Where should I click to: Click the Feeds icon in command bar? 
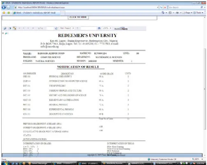(x=170, y=13)
